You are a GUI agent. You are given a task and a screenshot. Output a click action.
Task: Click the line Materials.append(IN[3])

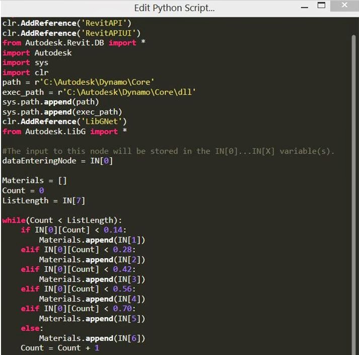[92, 279]
